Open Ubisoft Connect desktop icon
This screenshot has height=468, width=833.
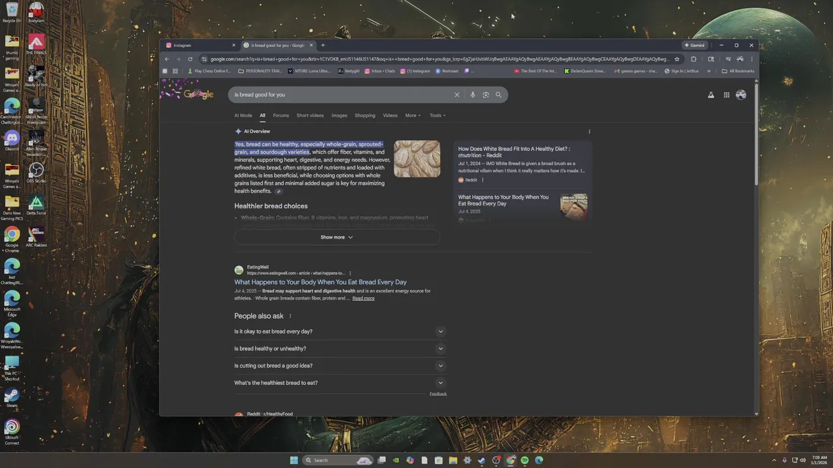pos(12,432)
